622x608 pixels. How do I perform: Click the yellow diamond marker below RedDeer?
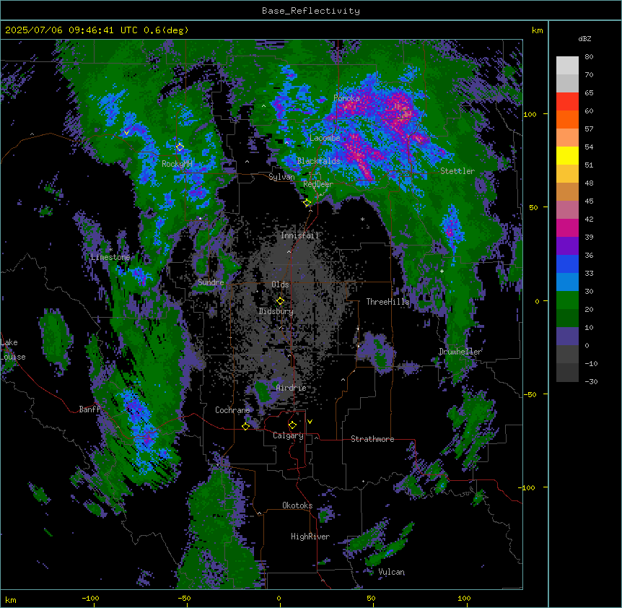click(307, 203)
